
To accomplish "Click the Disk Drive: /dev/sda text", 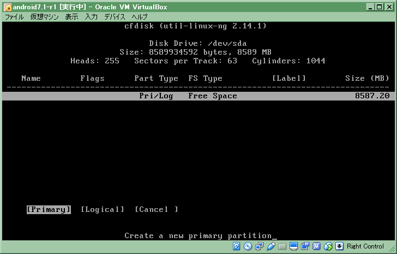I will (x=198, y=43).
